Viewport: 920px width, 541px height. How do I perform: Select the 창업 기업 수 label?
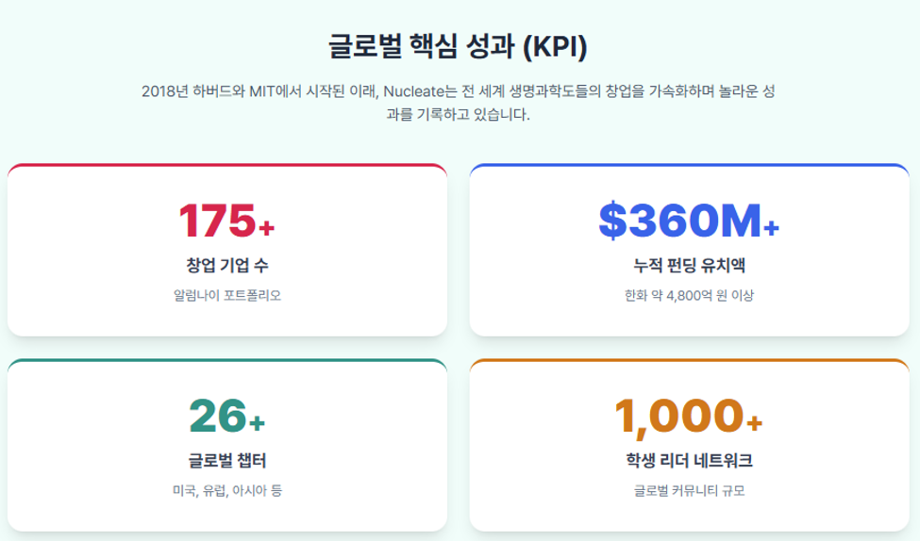click(227, 265)
